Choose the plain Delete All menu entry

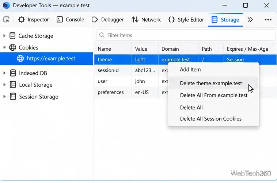click(x=213, y=108)
